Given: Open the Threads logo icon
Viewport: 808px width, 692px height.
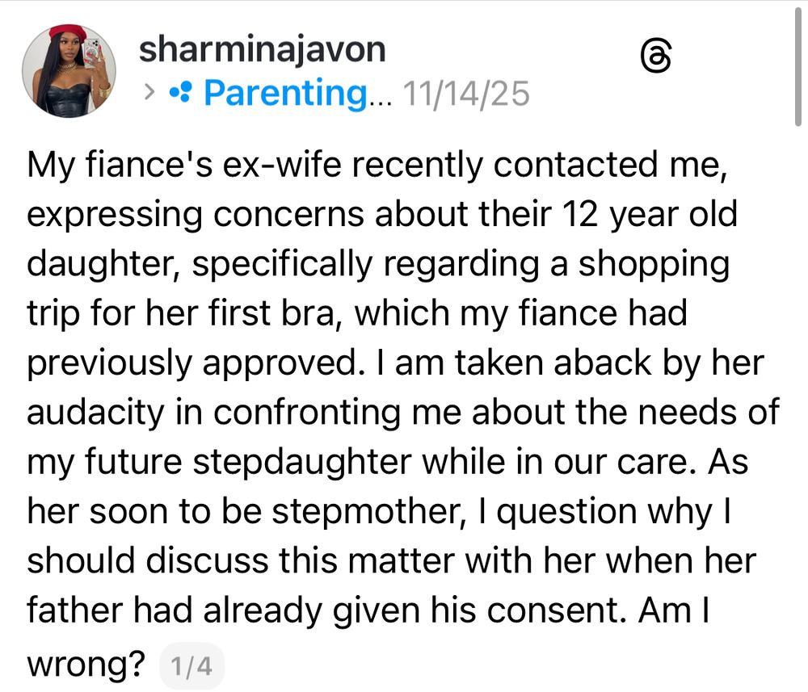Looking at the screenshot, I should [x=656, y=56].
